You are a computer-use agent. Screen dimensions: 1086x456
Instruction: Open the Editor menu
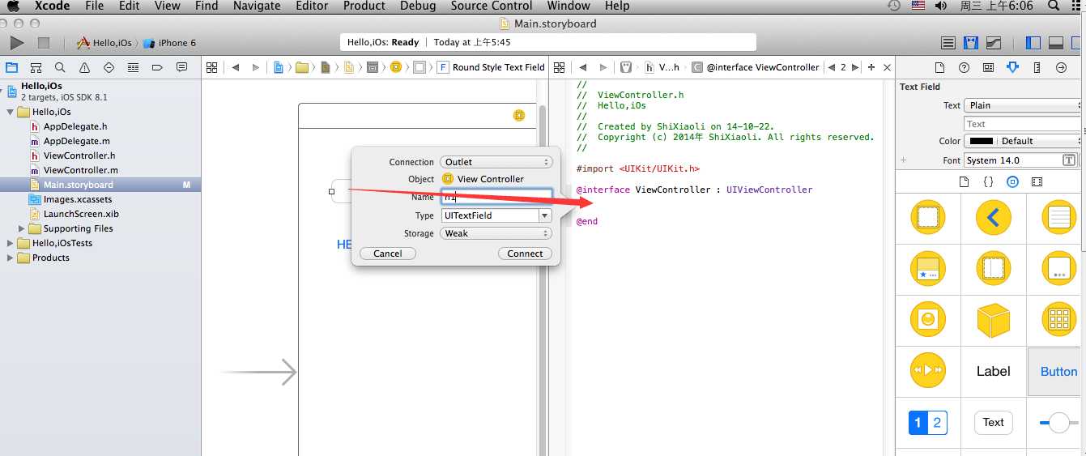click(312, 6)
